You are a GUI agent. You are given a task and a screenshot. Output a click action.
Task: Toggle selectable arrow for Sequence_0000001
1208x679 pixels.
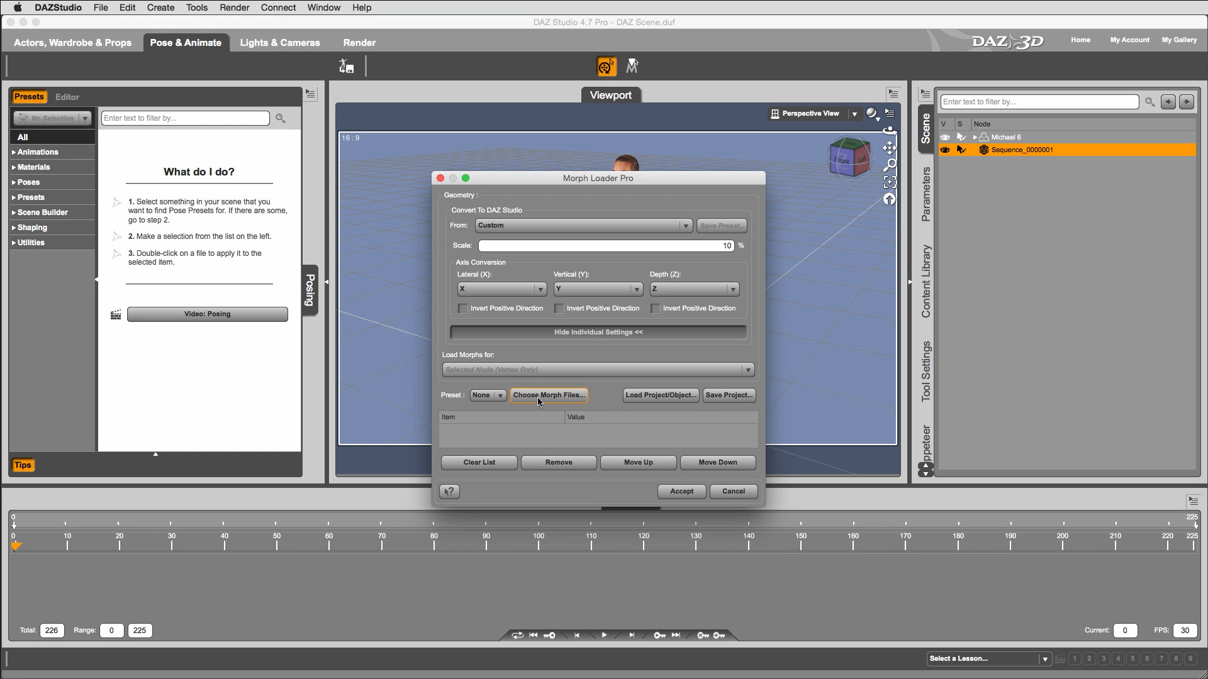961,150
